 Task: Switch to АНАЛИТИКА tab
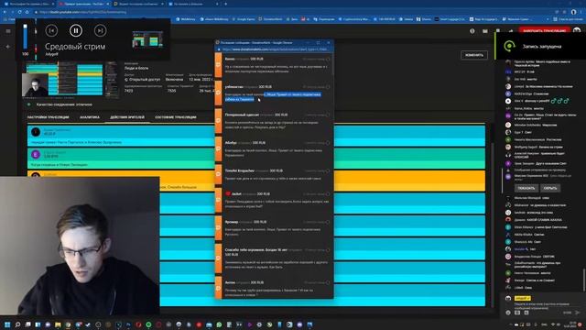click(x=90, y=117)
